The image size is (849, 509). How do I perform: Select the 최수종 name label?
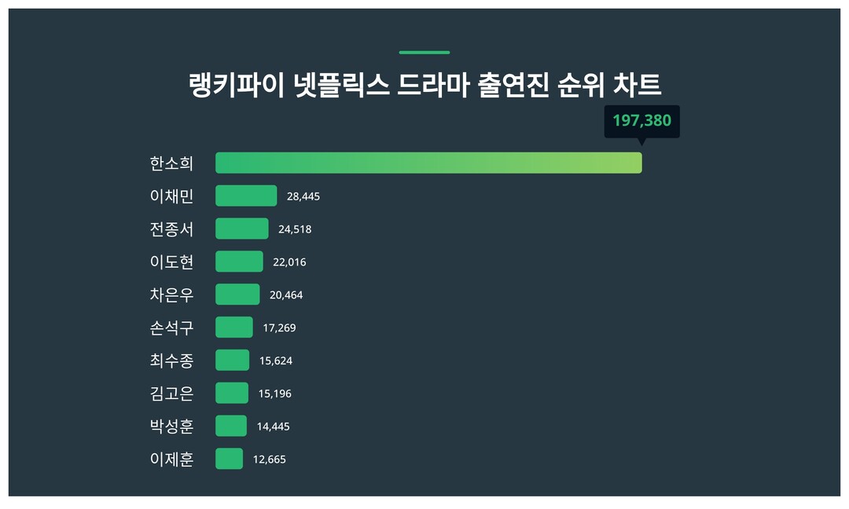[x=171, y=361]
